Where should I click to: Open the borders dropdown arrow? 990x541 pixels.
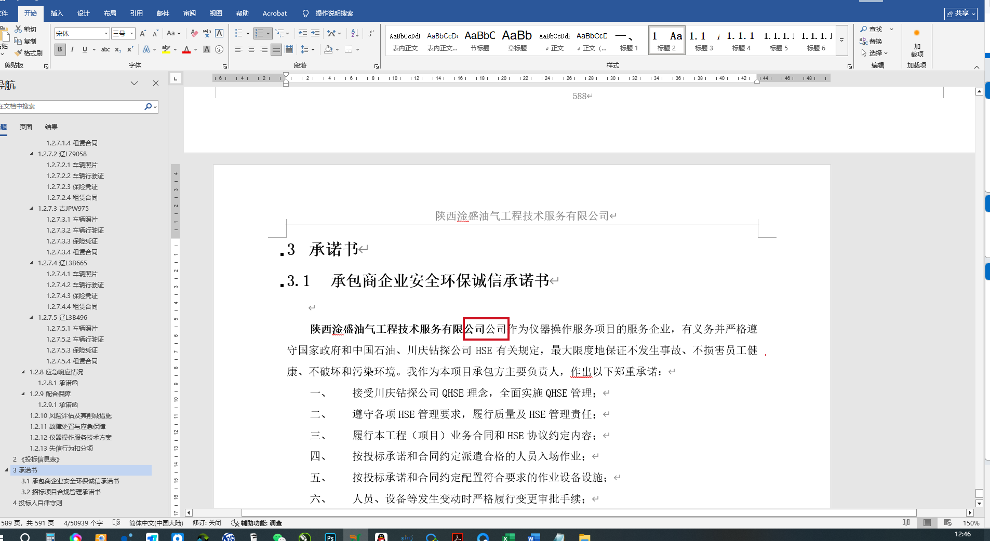pos(357,49)
